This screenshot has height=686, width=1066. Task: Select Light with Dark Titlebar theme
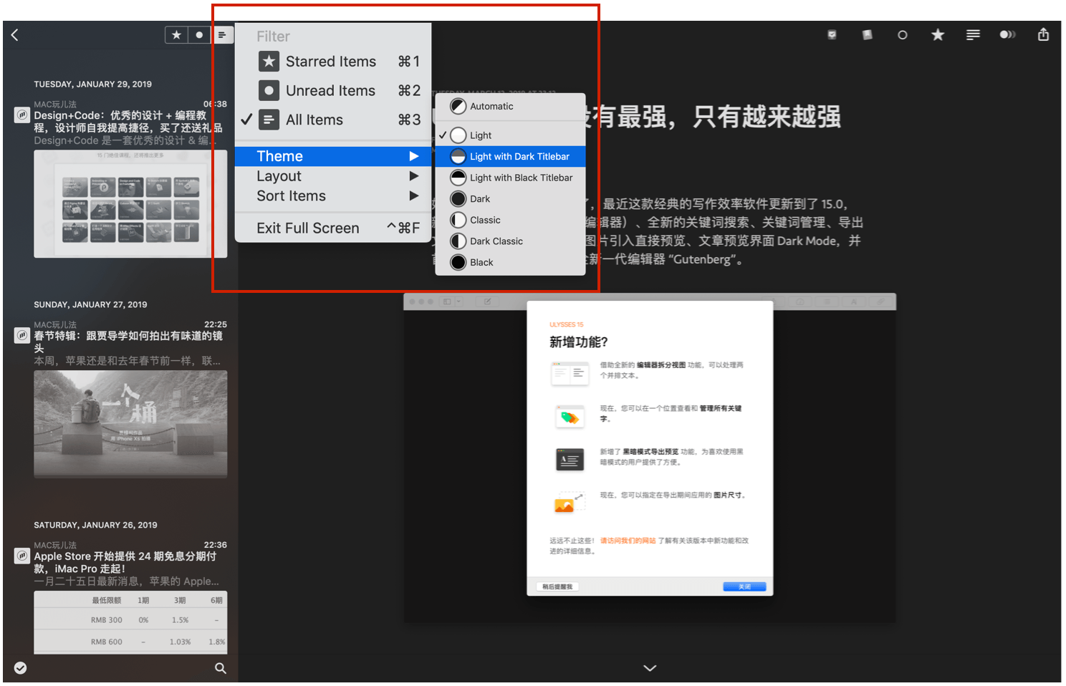510,156
